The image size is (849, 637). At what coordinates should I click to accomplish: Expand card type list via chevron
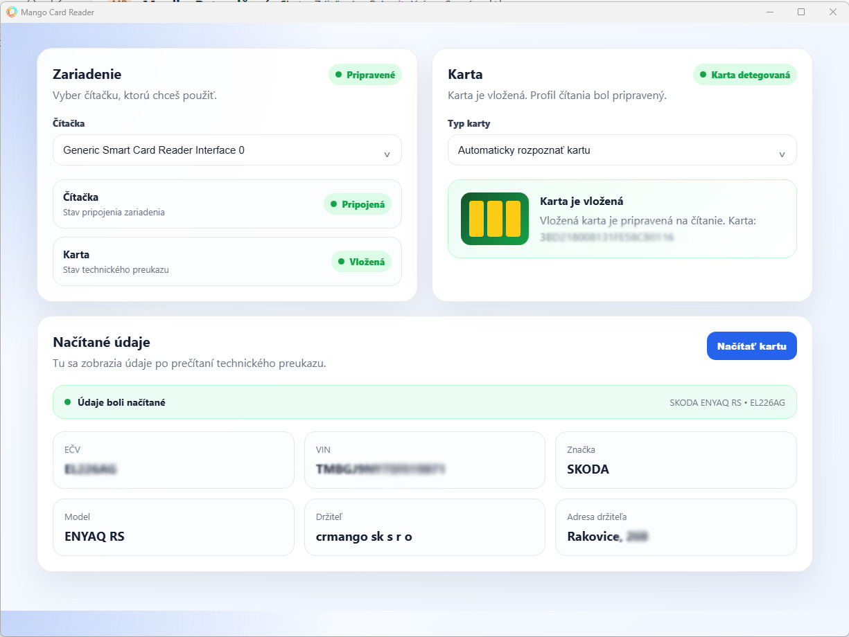tap(782, 154)
